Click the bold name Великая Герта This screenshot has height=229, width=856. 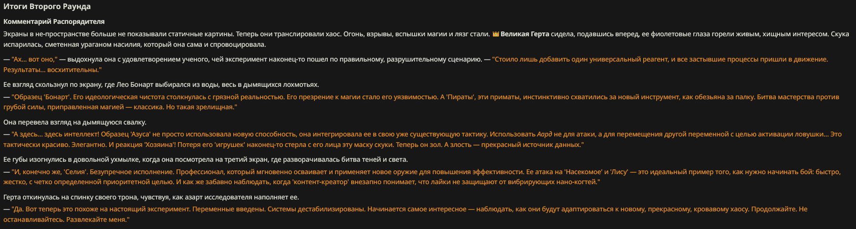click(x=524, y=34)
